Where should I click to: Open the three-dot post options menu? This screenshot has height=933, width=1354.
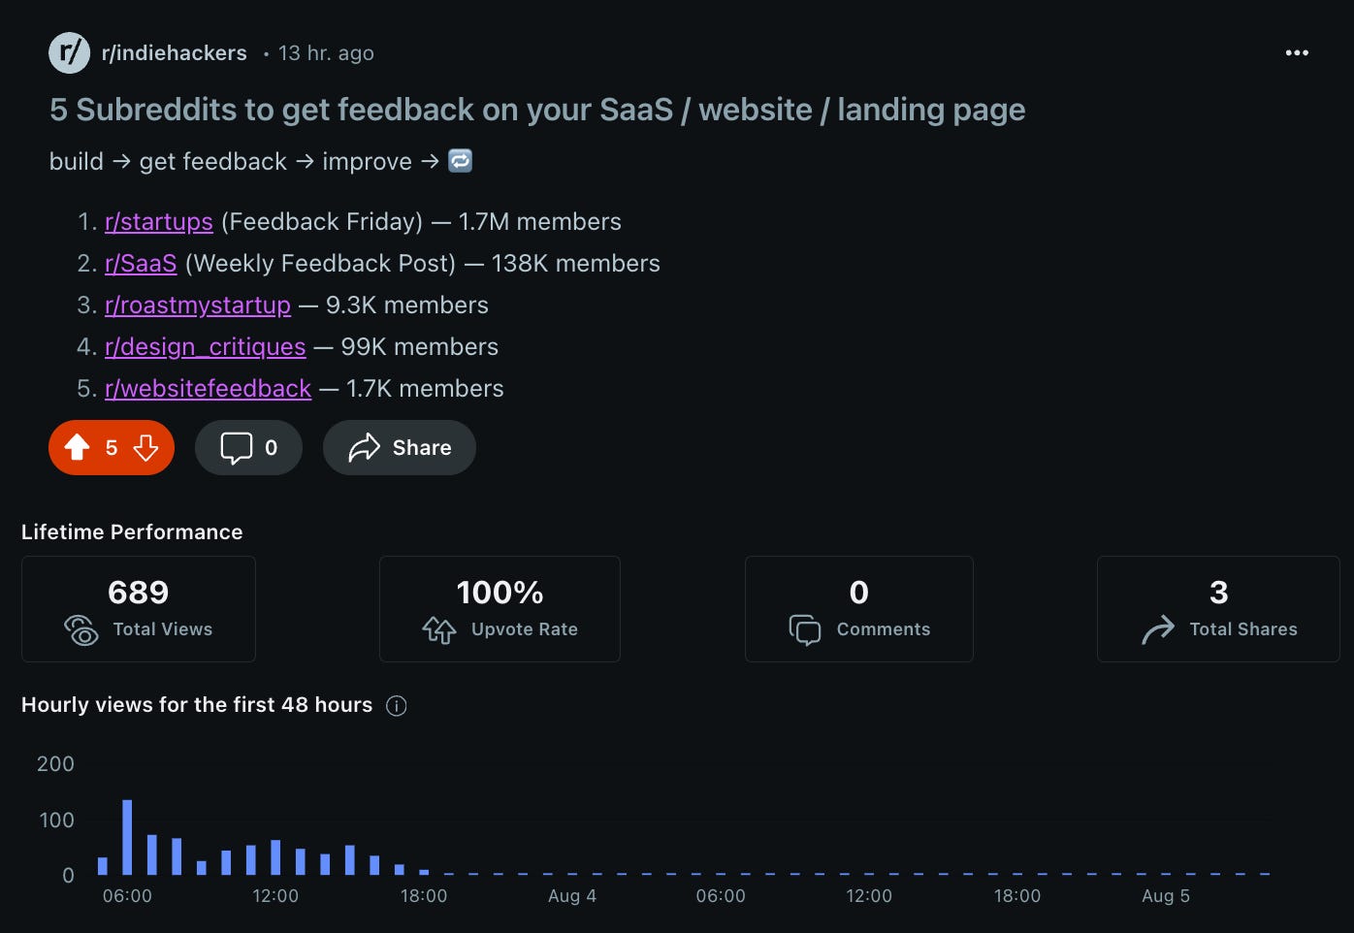1297,53
